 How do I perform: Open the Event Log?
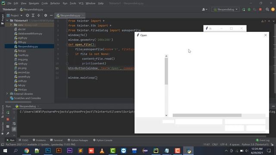[x=263, y=140]
